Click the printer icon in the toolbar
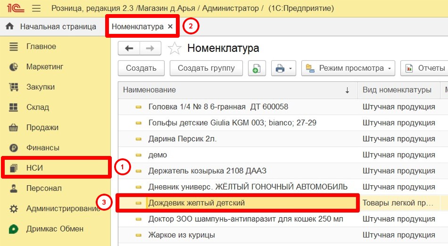 (280, 68)
